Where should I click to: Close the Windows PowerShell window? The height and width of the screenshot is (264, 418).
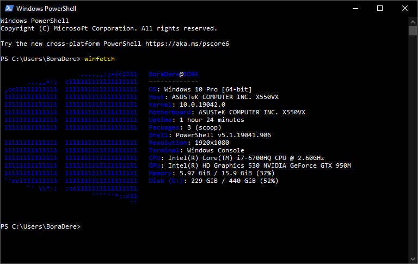click(405, 9)
